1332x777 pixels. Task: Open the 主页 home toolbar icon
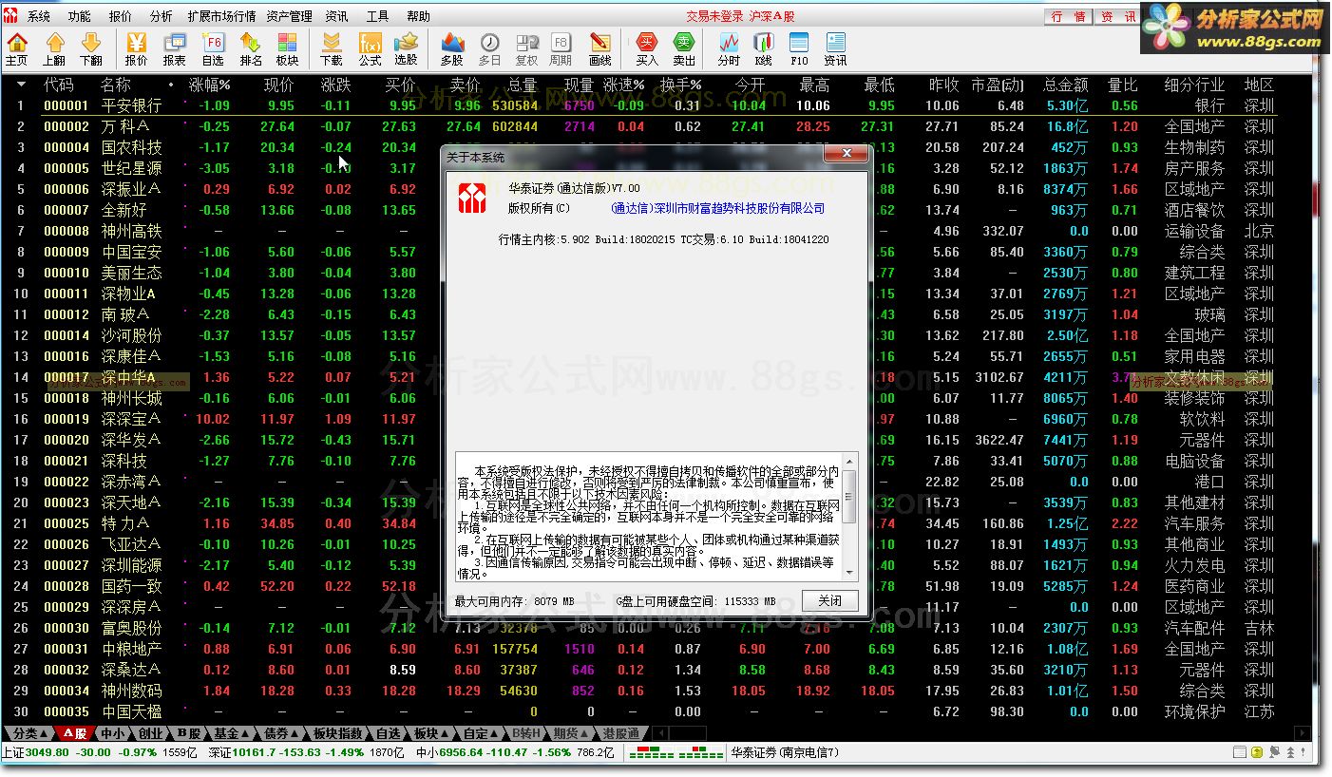(17, 49)
